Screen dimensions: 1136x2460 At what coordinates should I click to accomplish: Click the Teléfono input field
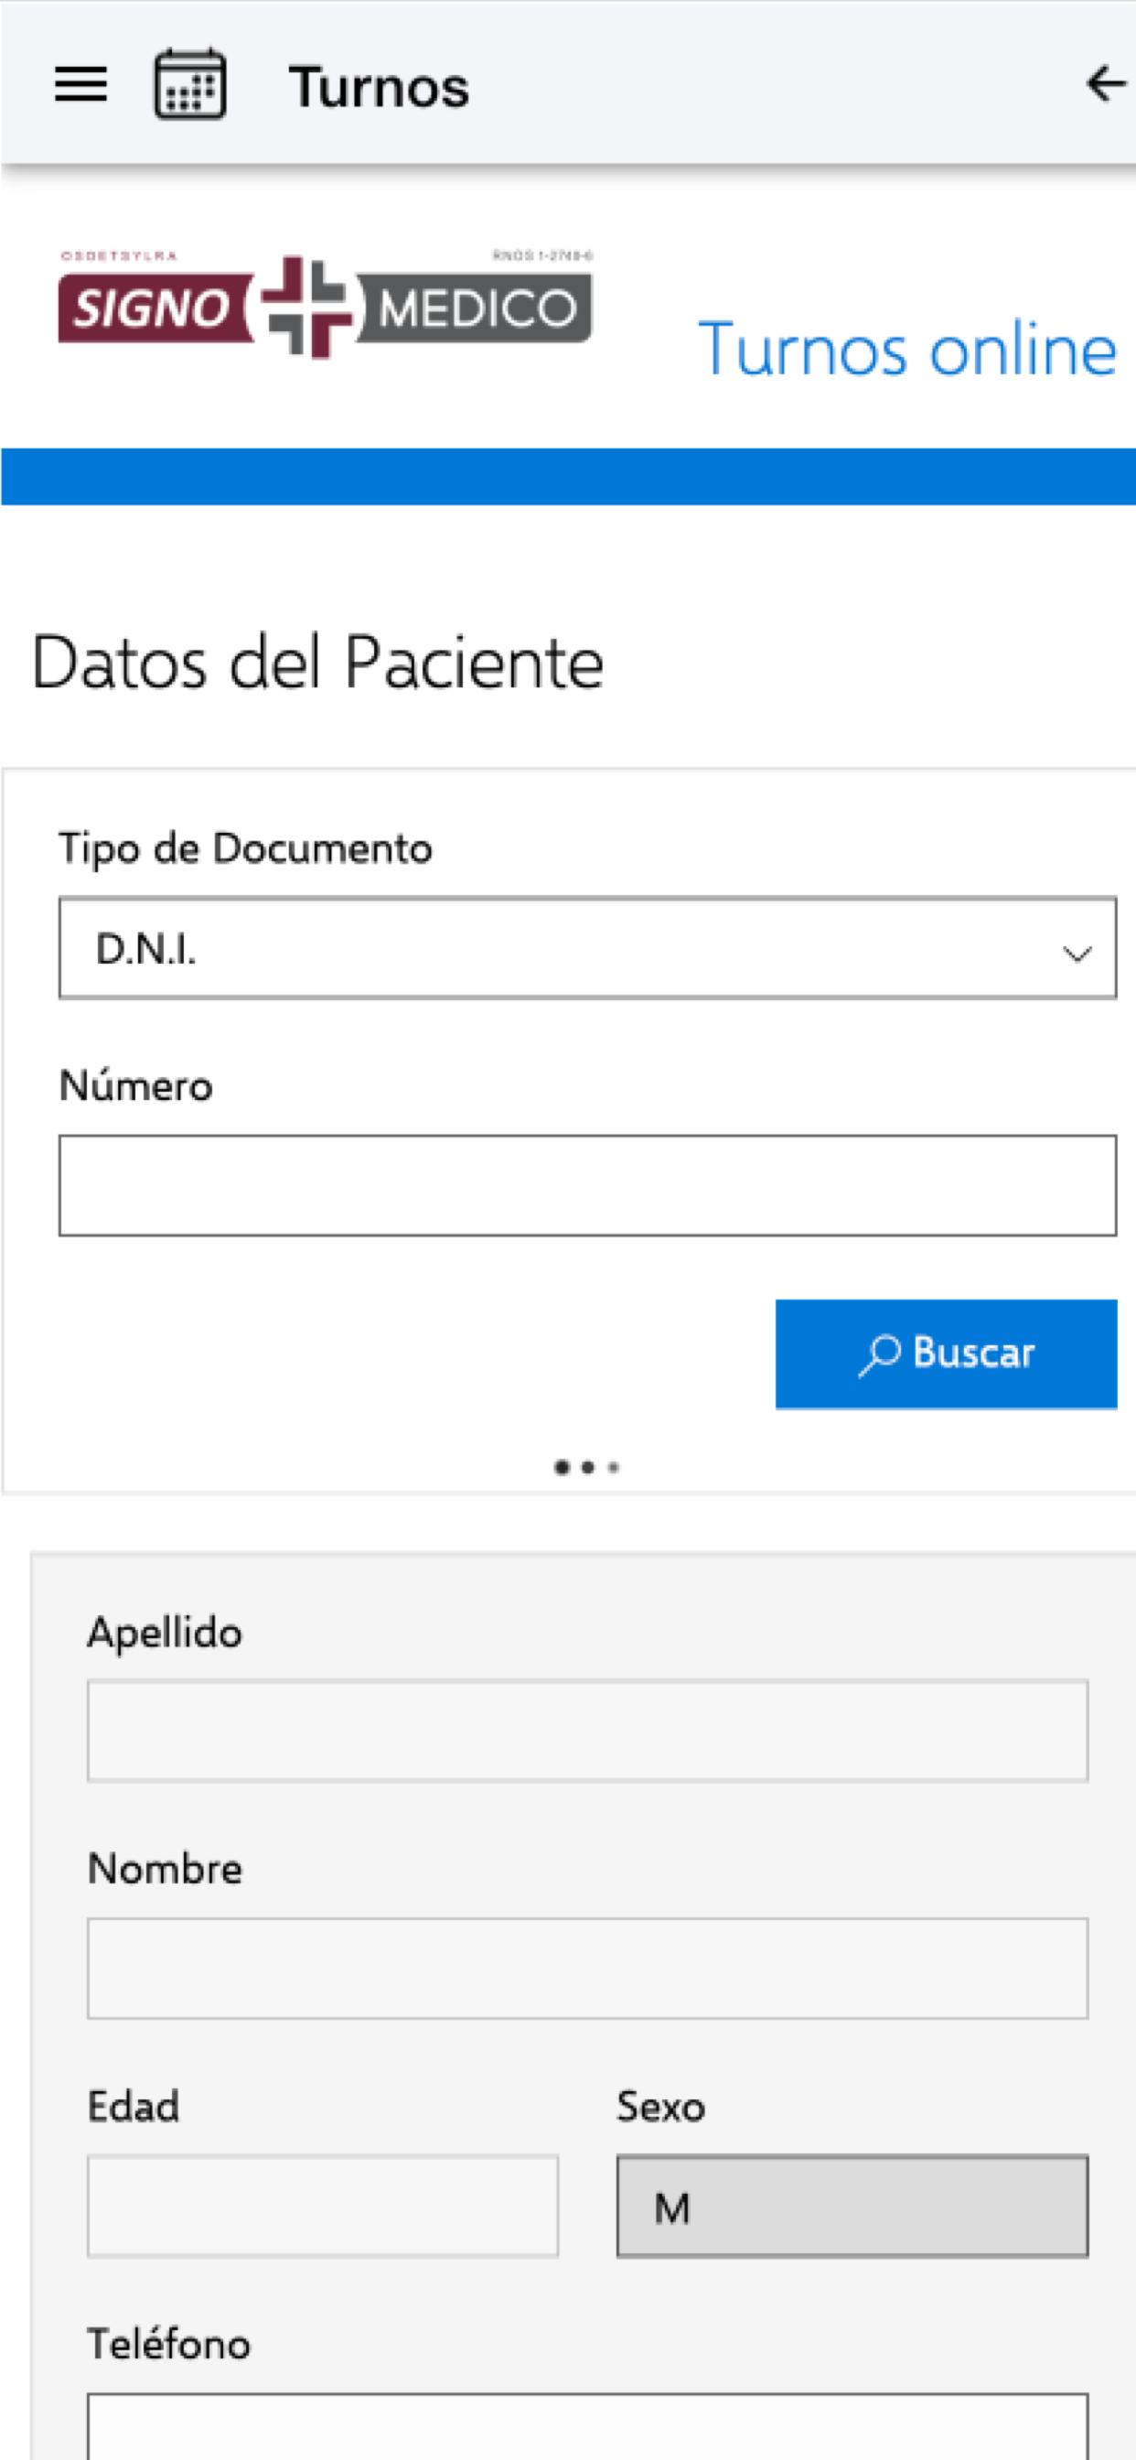tap(587, 2425)
